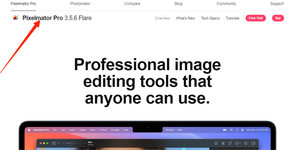Toggle the right sidebar panel icon
The height and width of the screenshot is (150, 291).
(253, 143)
